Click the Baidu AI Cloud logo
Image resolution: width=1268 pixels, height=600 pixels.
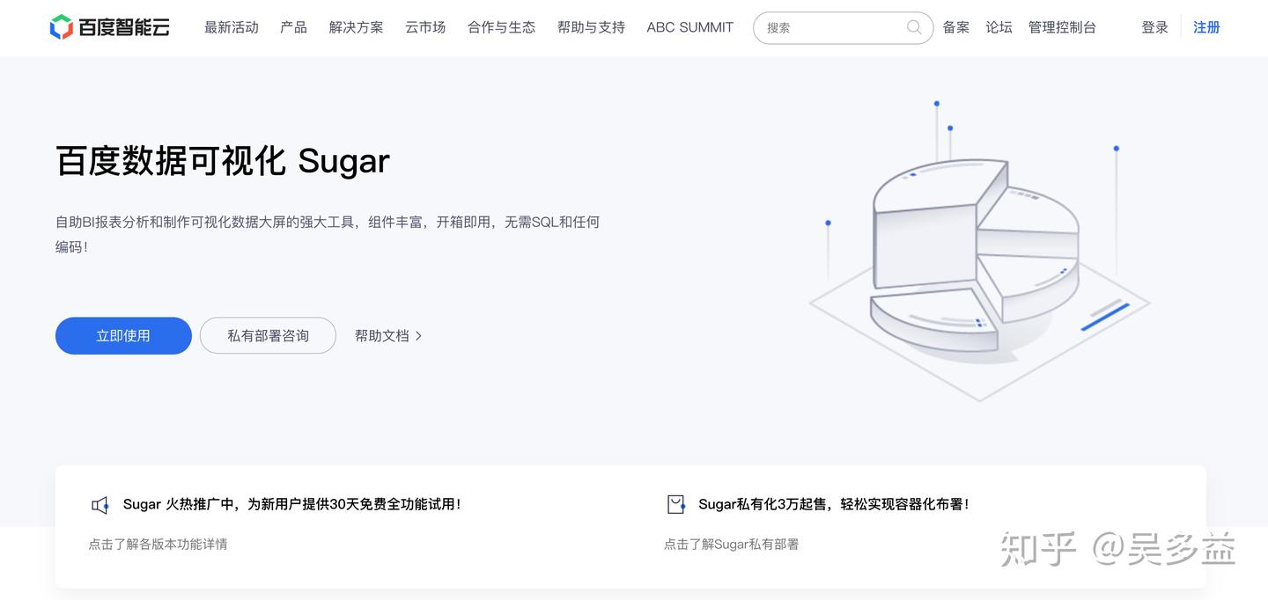tap(109, 27)
